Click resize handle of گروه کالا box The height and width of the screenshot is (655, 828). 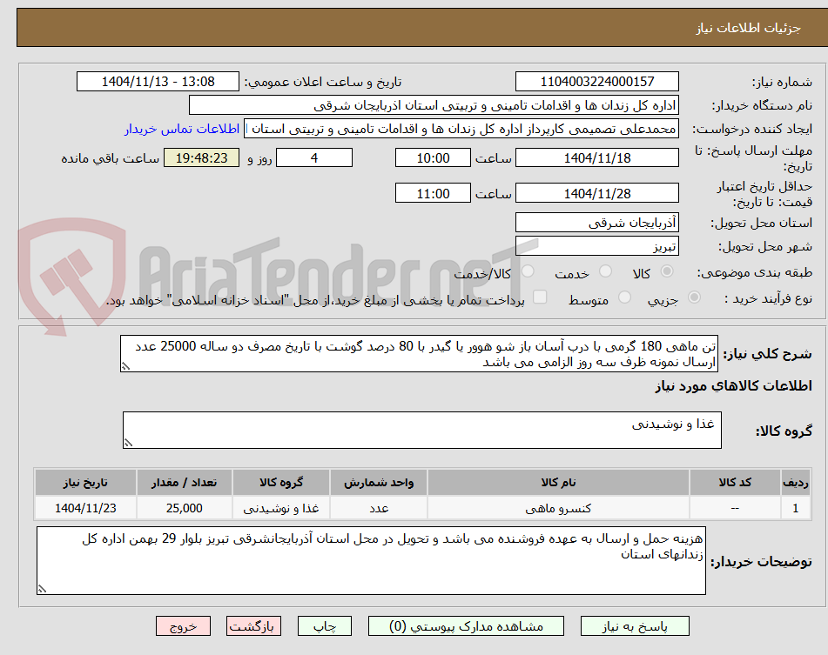pyautogui.click(x=128, y=443)
